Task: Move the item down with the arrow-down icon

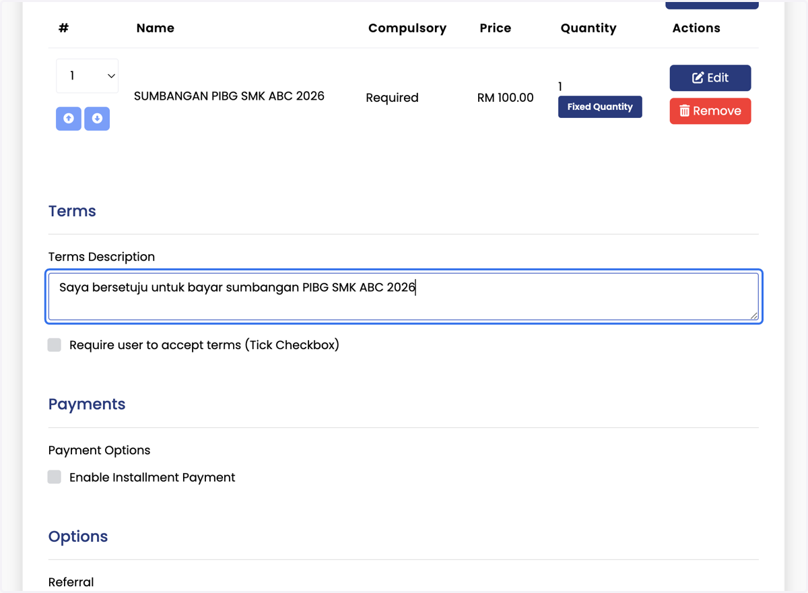Action: 97,119
